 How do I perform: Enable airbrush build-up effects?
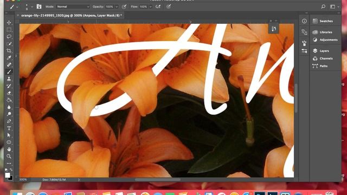158,6
